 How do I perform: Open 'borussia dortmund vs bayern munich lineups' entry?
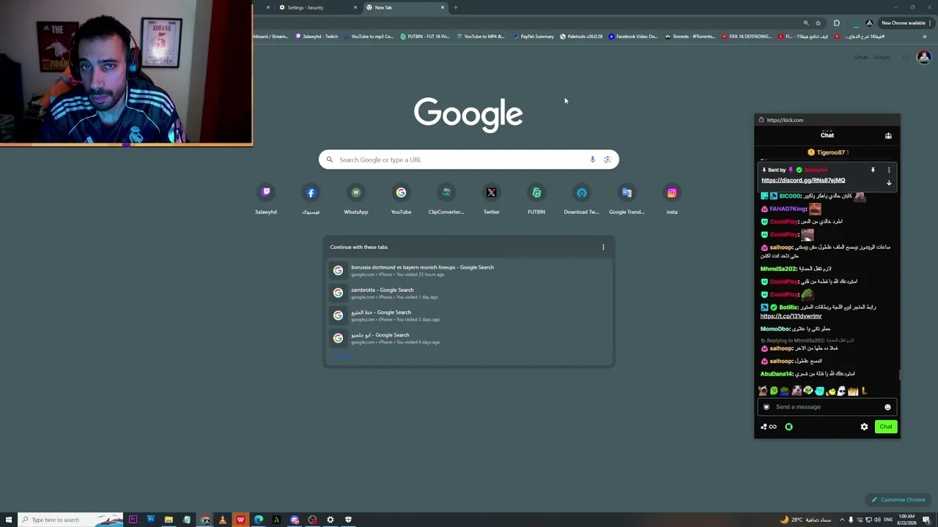click(x=468, y=270)
